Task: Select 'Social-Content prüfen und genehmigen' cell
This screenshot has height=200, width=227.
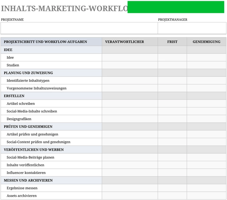Action: [x=51, y=142]
